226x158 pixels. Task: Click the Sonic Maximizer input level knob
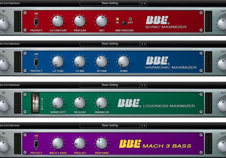(x=4, y=24)
